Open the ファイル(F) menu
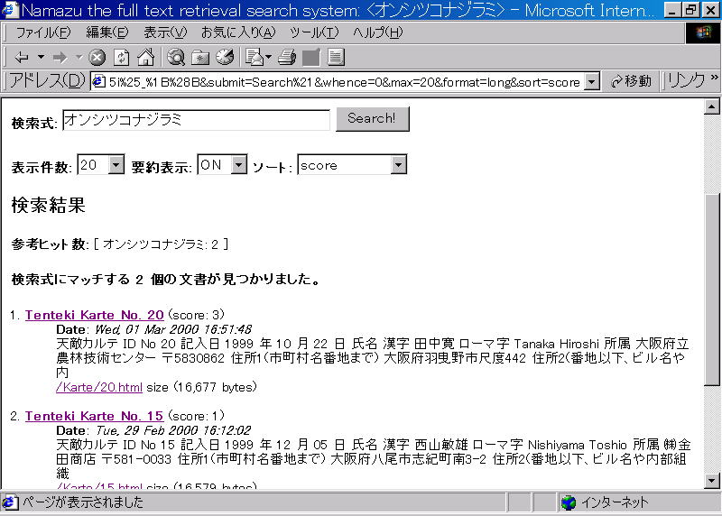This screenshot has width=722, height=516. tap(42, 33)
